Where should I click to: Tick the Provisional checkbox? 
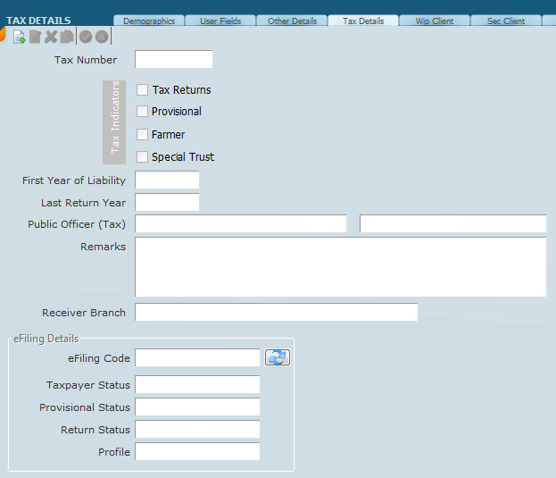click(143, 111)
